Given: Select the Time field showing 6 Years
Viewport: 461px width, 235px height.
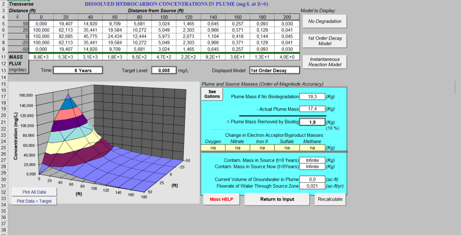Looking at the screenshot, I should 78,70.
